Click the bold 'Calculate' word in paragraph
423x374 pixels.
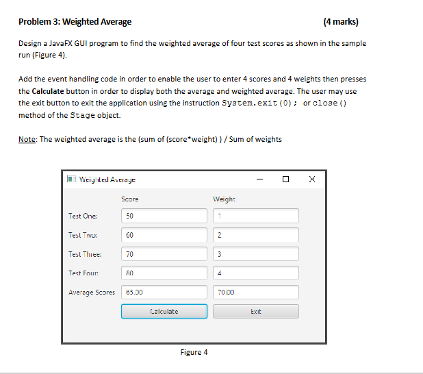click(48, 91)
